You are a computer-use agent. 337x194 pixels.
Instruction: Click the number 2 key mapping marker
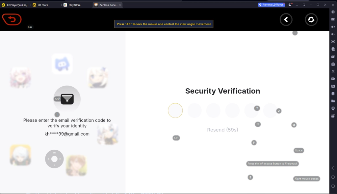click(x=279, y=111)
